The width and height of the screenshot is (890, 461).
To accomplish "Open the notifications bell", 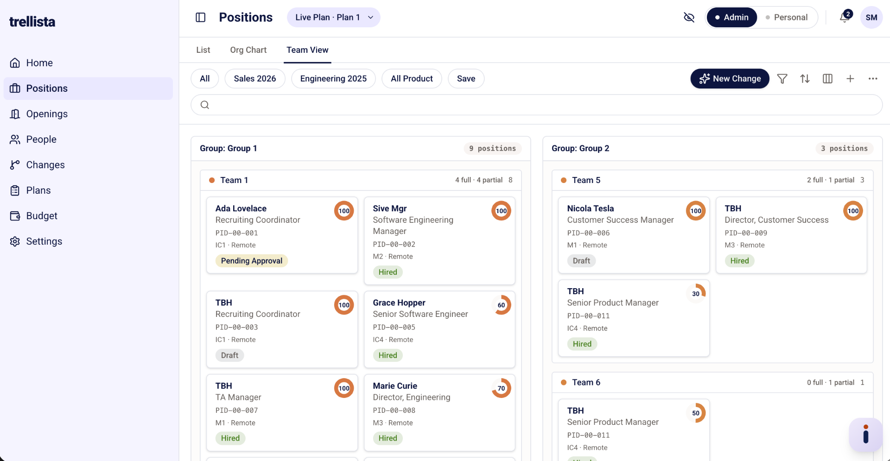I will coord(845,18).
